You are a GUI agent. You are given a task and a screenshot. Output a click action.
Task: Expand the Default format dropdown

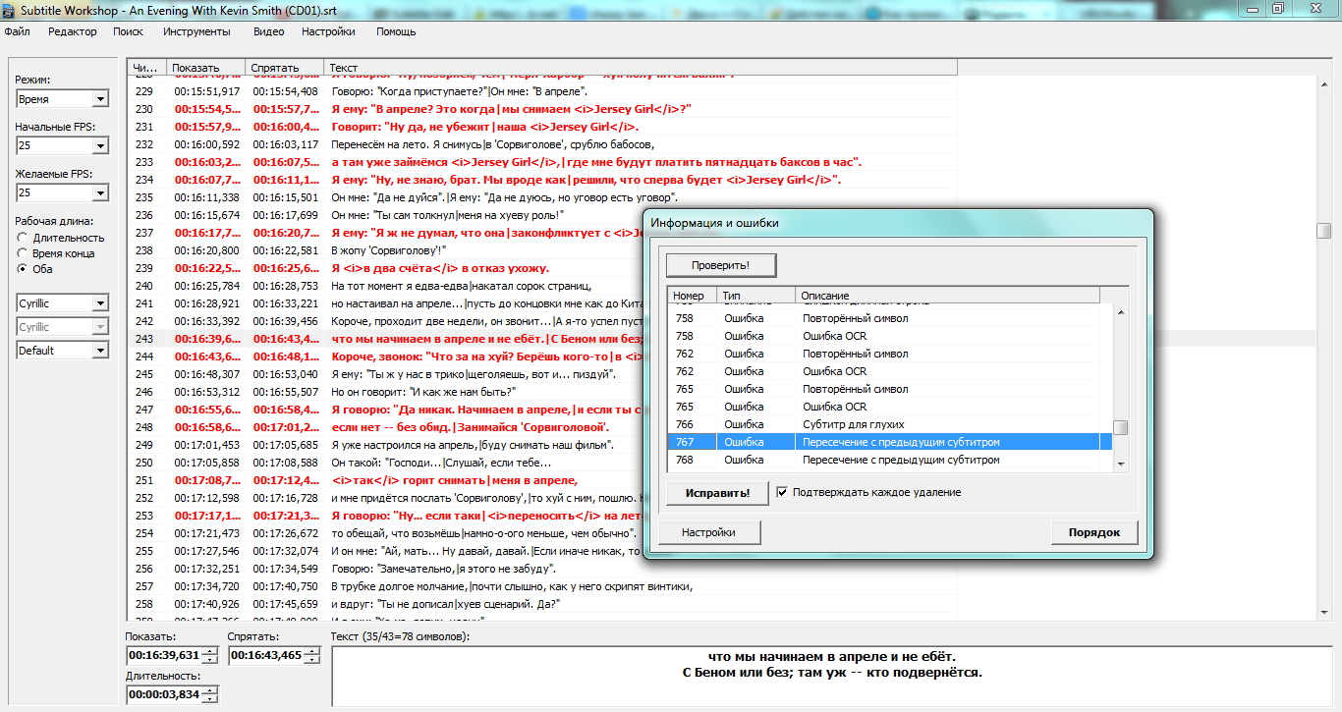pos(100,351)
